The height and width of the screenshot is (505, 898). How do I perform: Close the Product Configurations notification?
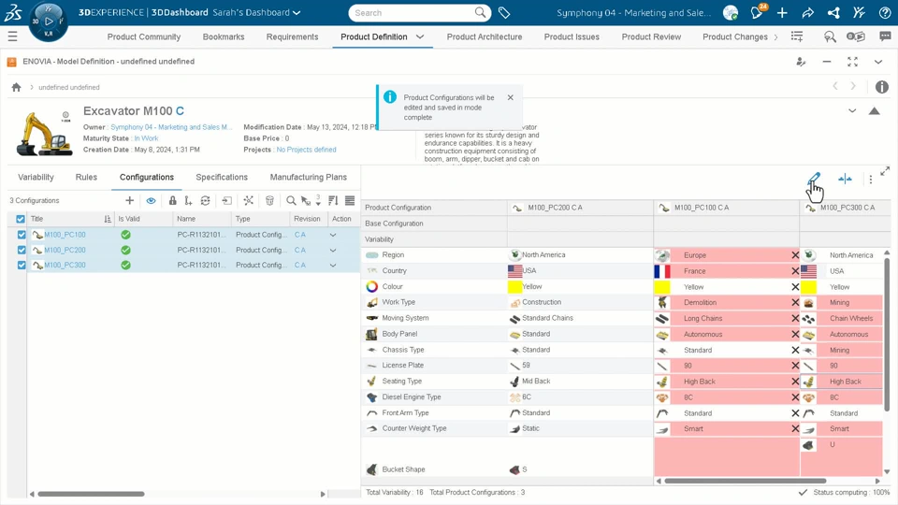[x=511, y=97]
